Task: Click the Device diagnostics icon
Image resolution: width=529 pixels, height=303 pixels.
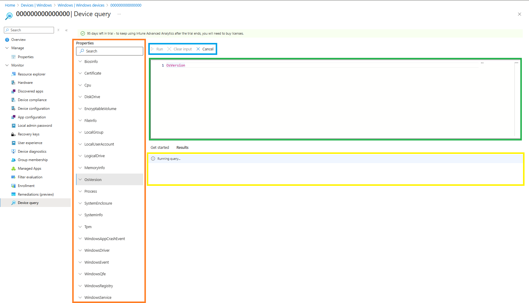Action: click(x=13, y=151)
